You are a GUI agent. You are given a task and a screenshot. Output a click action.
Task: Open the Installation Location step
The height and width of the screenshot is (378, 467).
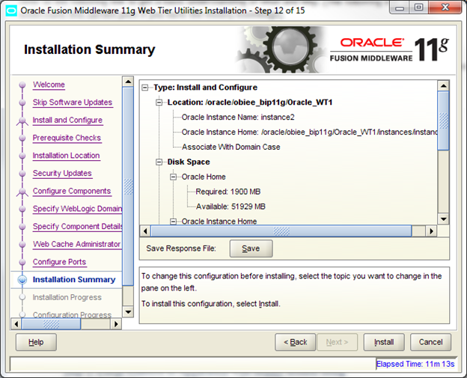(x=66, y=156)
